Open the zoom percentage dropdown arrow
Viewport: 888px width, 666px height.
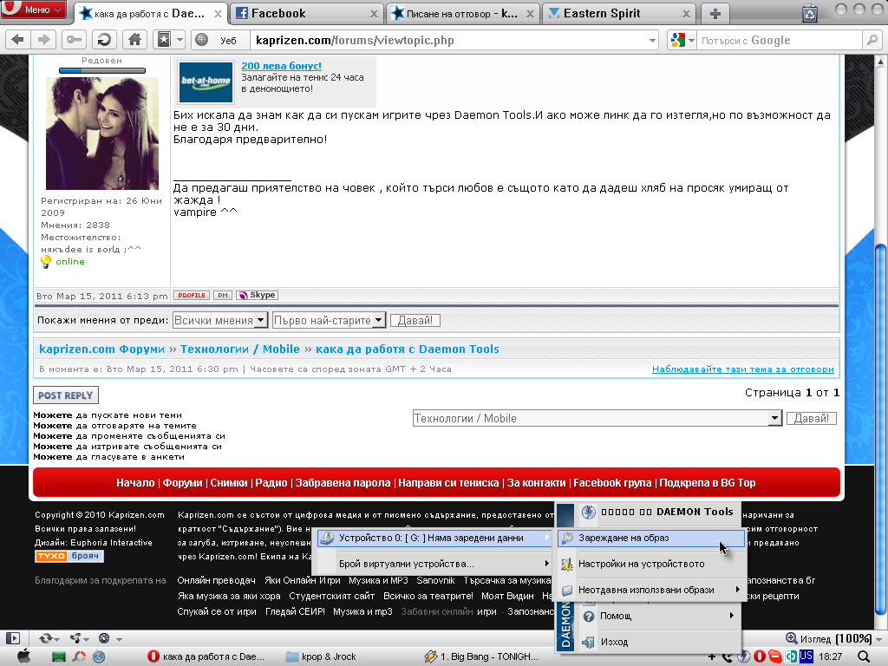[878, 639]
